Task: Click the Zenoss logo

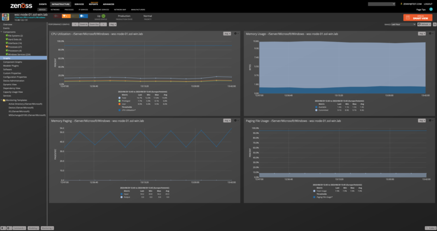Action: coord(21,5)
